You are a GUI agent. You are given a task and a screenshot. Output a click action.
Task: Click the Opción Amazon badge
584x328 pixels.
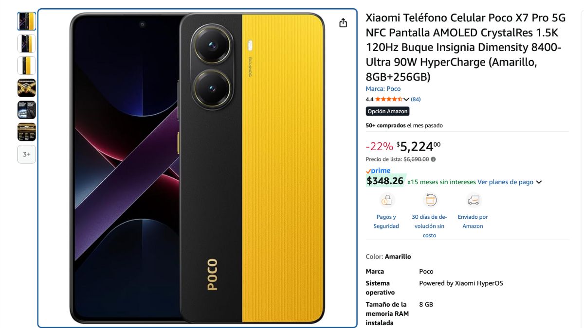tap(387, 111)
